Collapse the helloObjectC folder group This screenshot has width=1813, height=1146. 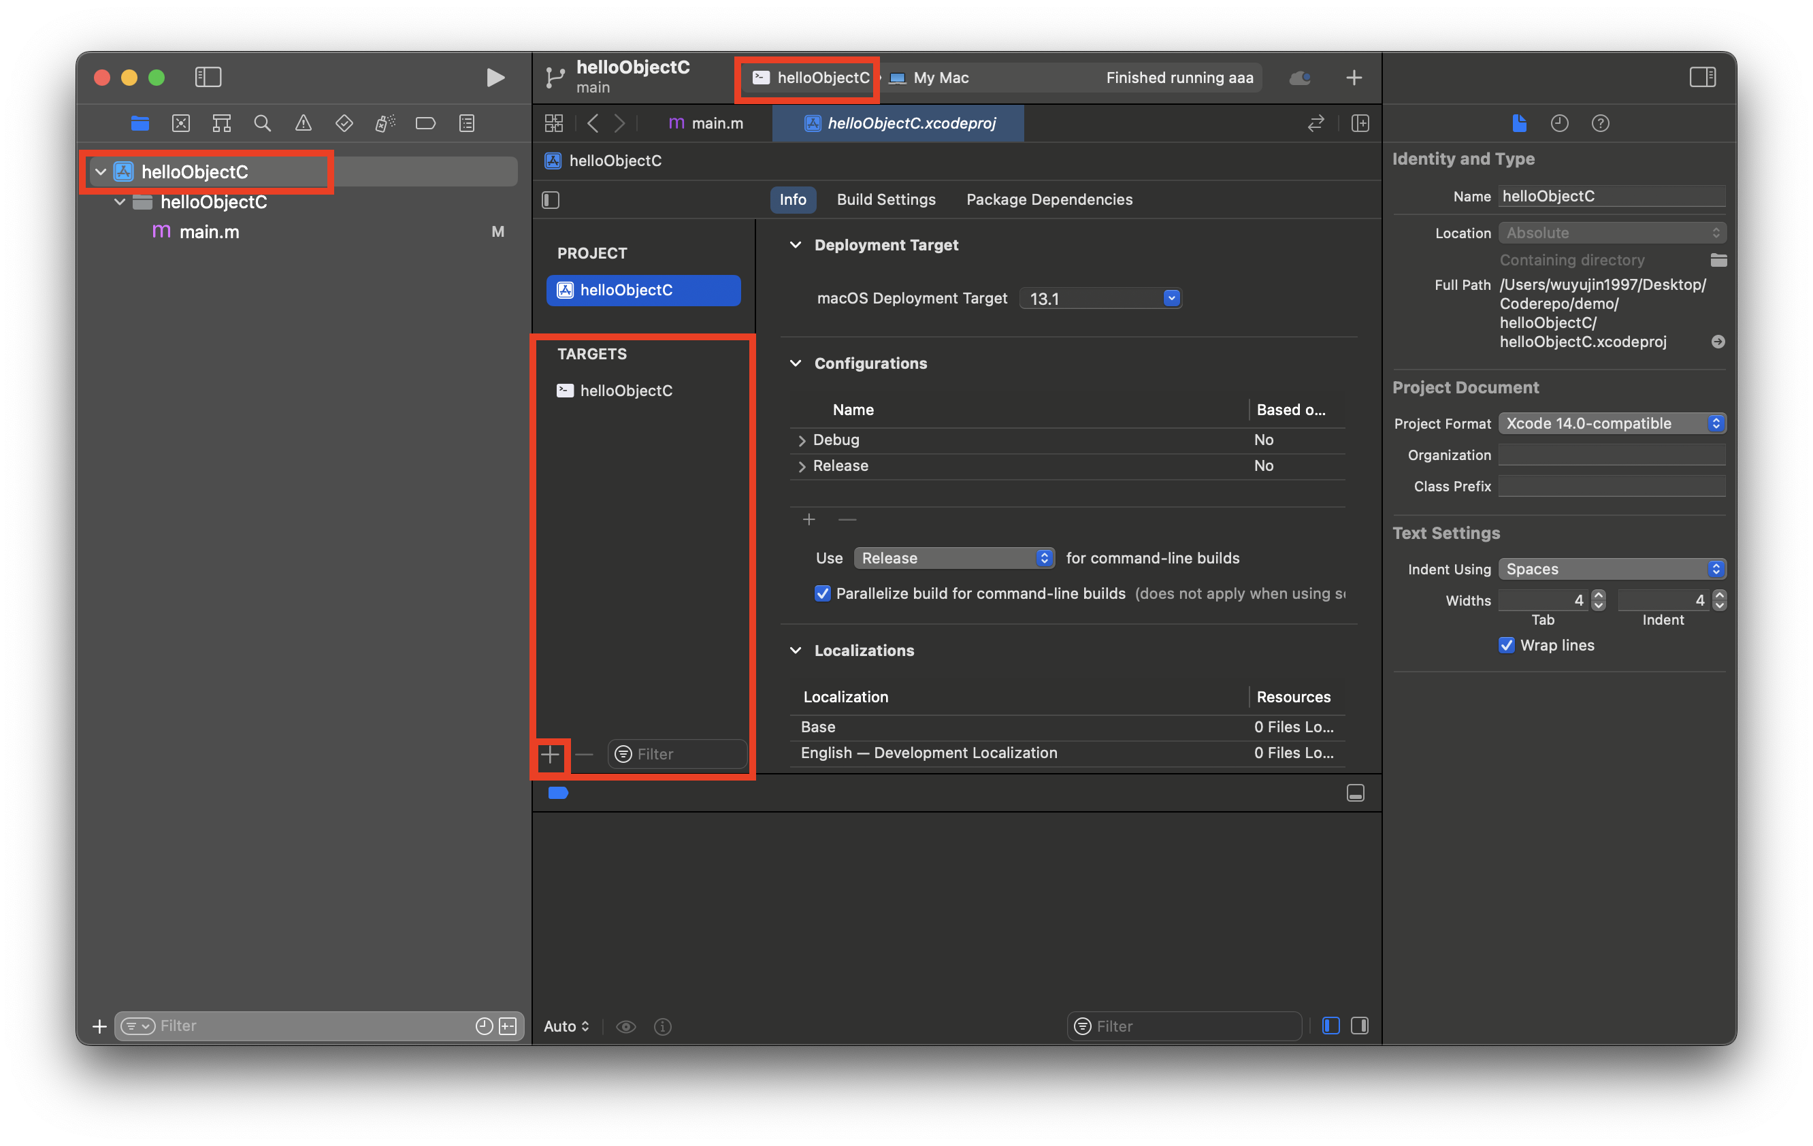tap(120, 202)
